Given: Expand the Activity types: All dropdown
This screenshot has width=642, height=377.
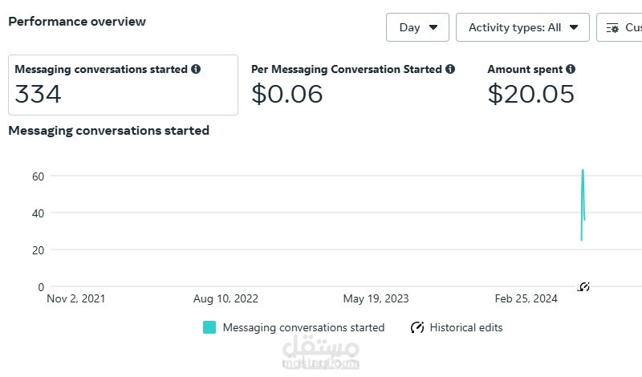Looking at the screenshot, I should (x=522, y=27).
